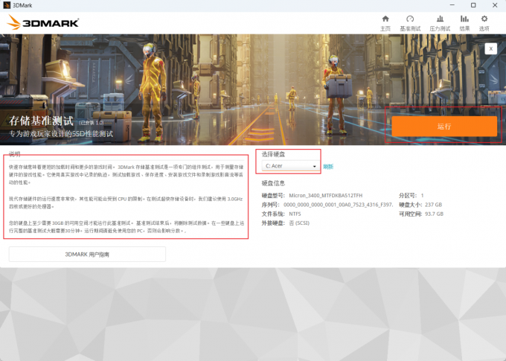Click the 硬盘信息 heading
506x361 pixels.
[x=273, y=183]
